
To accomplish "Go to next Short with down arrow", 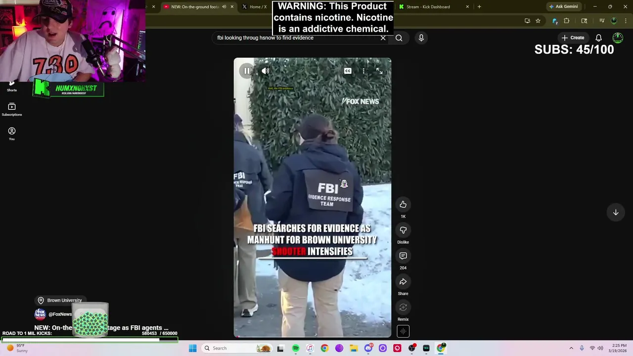I will pos(616,212).
